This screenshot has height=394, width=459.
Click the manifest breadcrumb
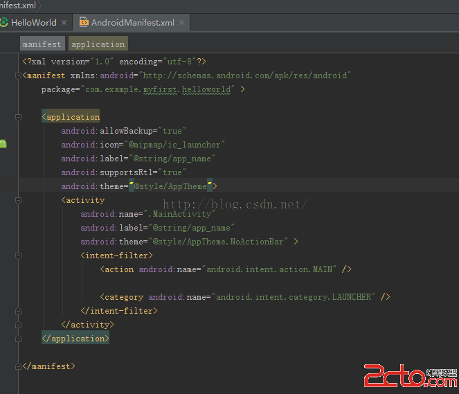point(42,44)
